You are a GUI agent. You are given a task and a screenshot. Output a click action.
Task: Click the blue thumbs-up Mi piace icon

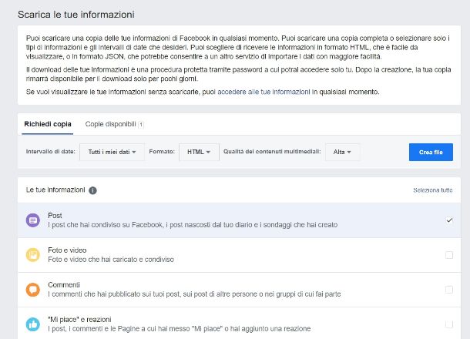point(33,324)
